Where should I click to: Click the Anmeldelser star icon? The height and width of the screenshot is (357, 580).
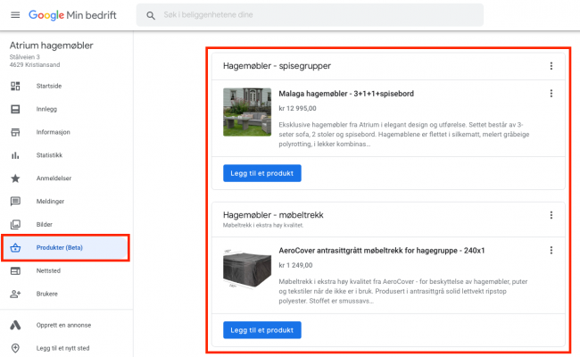click(x=15, y=178)
